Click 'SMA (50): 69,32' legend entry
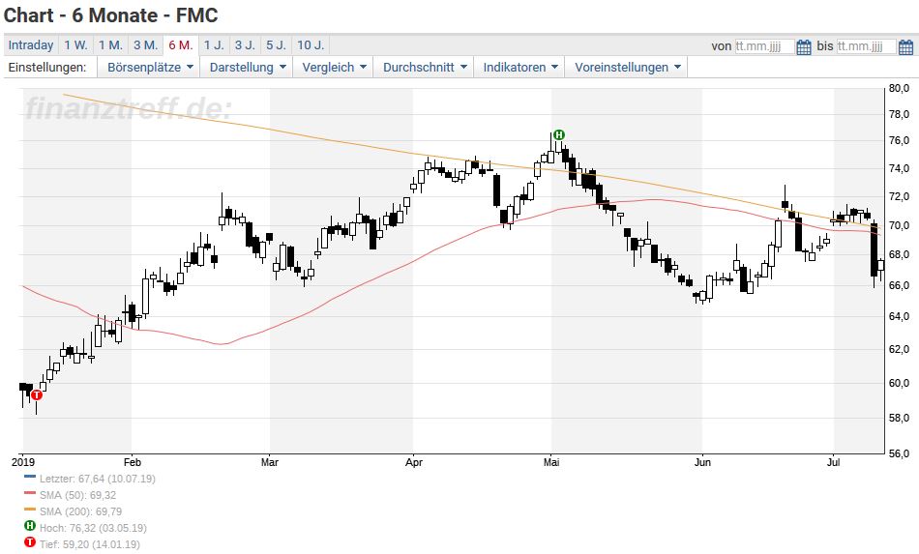Viewport: 919px width, 554px height. (77, 495)
